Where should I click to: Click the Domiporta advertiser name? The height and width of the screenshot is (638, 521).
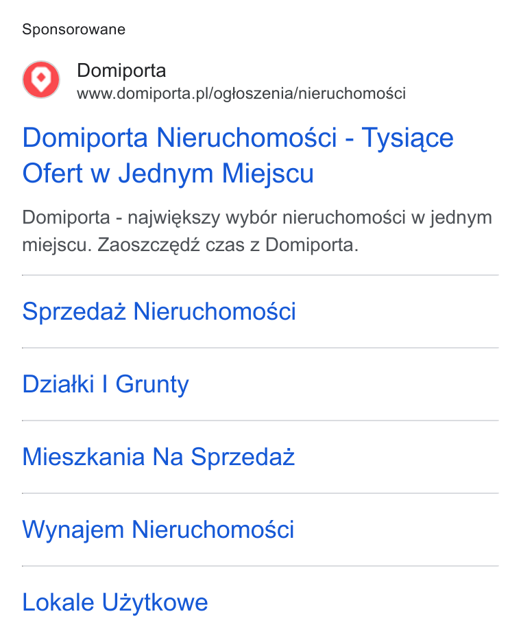tap(121, 71)
